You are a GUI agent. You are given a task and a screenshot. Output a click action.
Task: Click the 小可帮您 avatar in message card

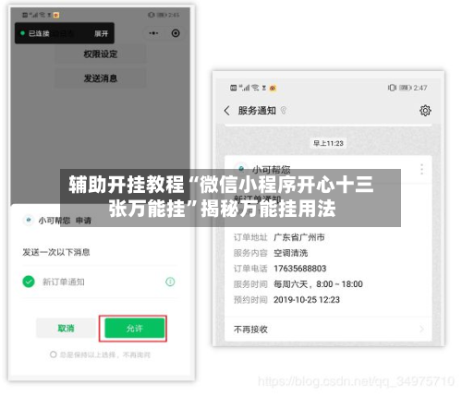pyautogui.click(x=242, y=169)
